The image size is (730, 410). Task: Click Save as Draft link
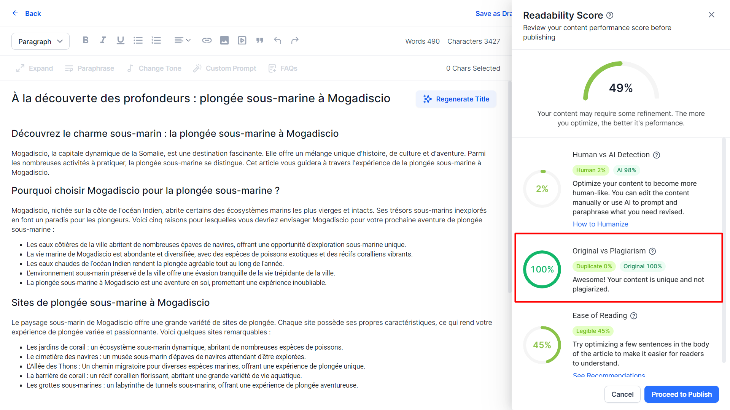coord(493,14)
